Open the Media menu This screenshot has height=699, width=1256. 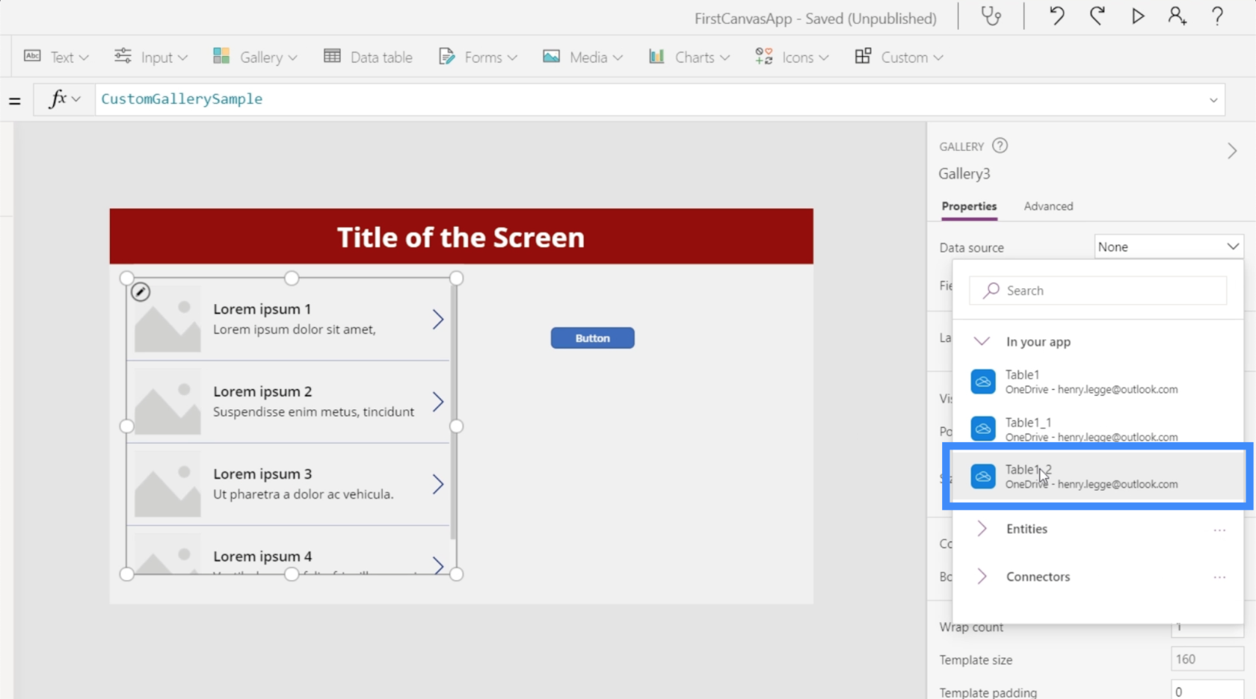(582, 57)
